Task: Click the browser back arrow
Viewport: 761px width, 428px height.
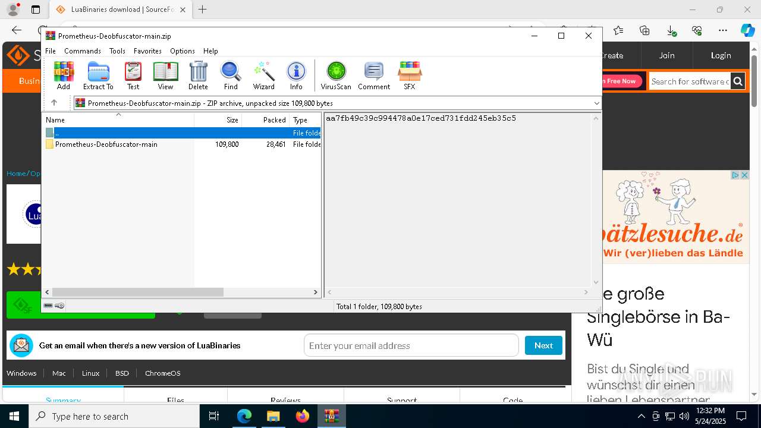Action: (x=17, y=30)
